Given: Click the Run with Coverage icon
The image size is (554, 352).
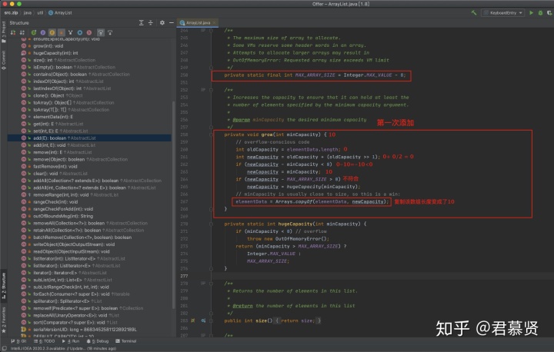Looking at the screenshot, I should tap(549, 13).
